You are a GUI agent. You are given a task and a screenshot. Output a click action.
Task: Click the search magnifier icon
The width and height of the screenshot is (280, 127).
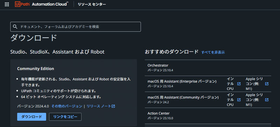click(15, 27)
